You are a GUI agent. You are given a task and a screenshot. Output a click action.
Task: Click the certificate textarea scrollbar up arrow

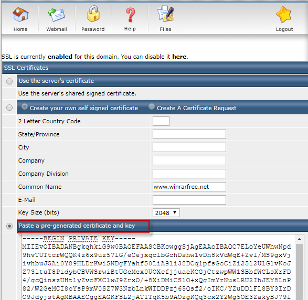tap(300, 239)
